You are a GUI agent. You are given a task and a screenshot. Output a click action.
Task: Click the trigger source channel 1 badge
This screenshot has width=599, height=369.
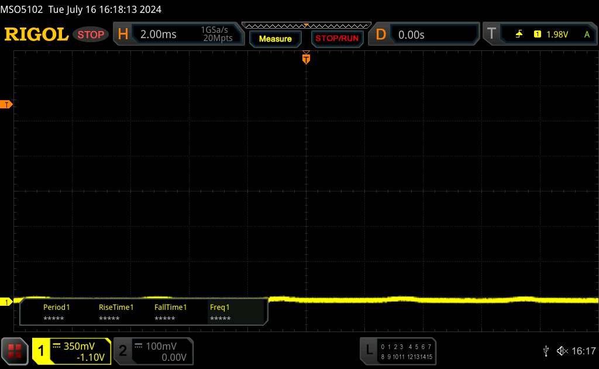537,35
